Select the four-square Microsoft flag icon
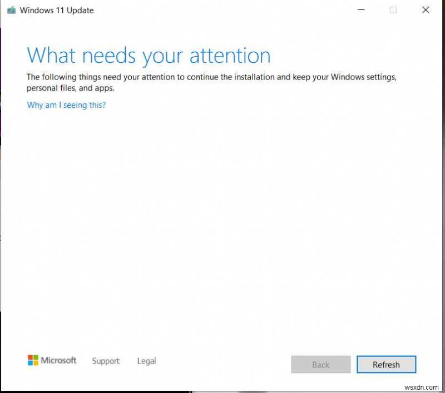445x393 pixels. 32,360
